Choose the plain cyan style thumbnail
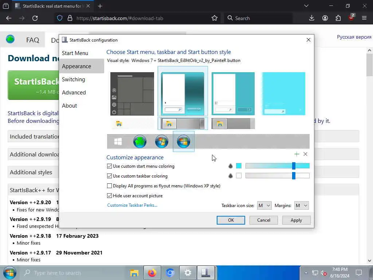Image resolution: width=373 pixels, height=280 pixels. pos(283,94)
